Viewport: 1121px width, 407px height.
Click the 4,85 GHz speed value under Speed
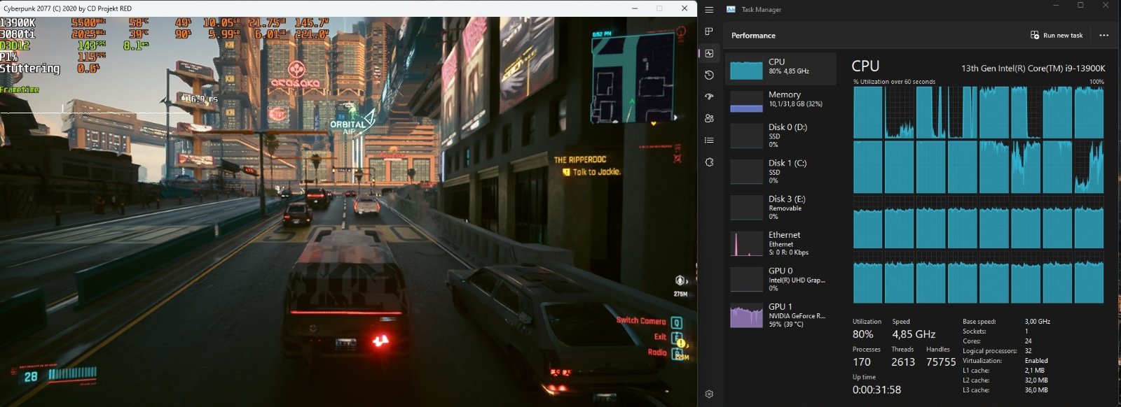pyautogui.click(x=914, y=334)
